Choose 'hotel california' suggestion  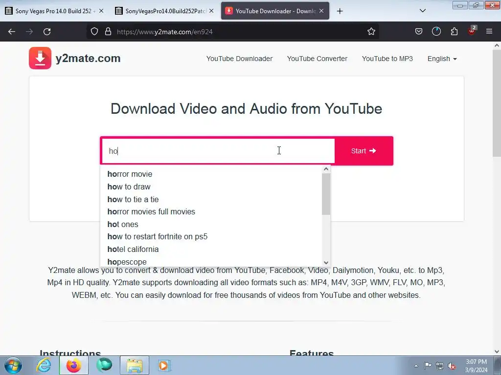tap(211, 249)
